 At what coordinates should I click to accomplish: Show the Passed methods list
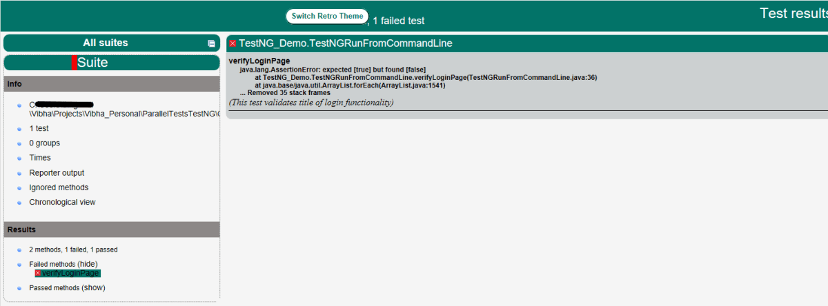(x=93, y=287)
